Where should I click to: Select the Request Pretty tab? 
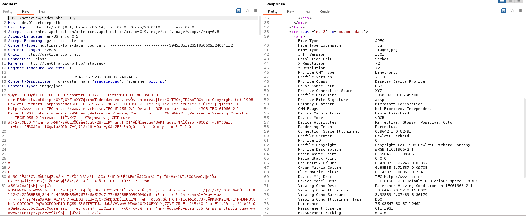click(x=8, y=11)
